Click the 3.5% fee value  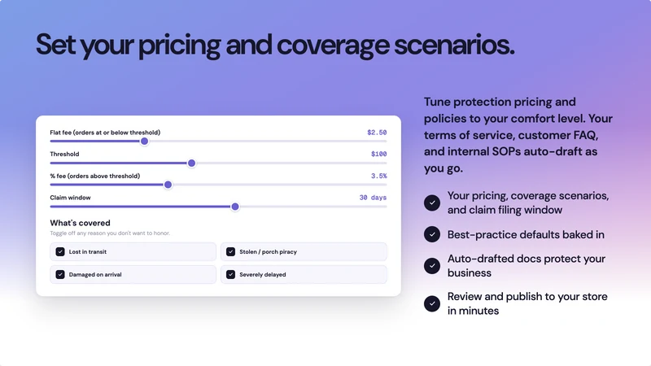point(378,176)
